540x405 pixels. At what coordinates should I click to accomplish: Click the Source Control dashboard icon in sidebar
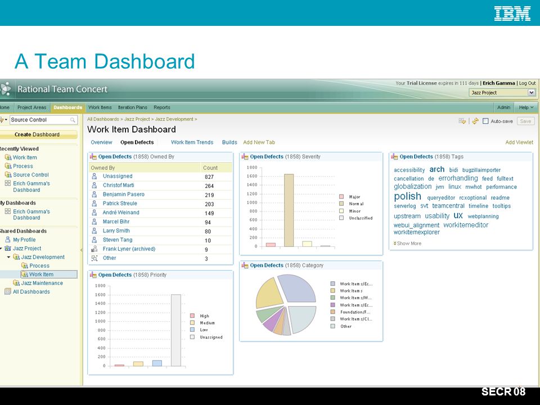(x=8, y=174)
